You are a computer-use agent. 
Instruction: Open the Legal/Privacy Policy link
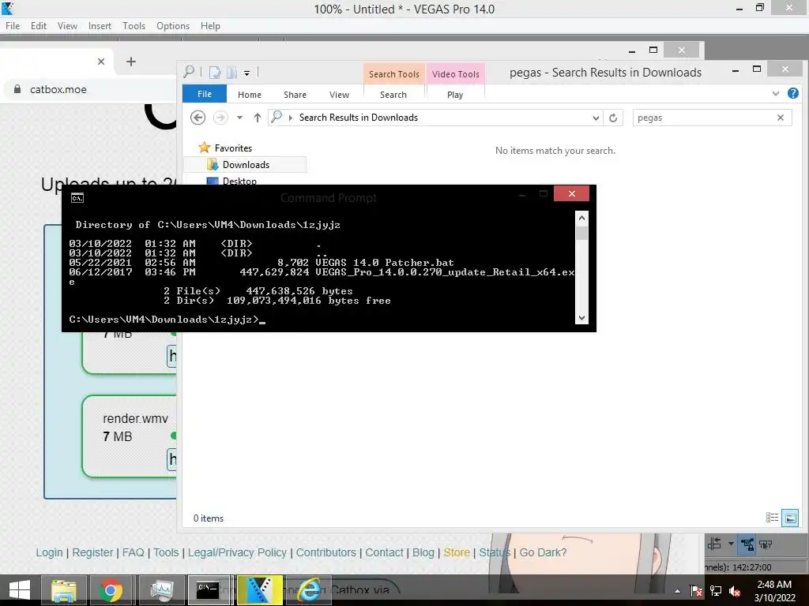(237, 552)
